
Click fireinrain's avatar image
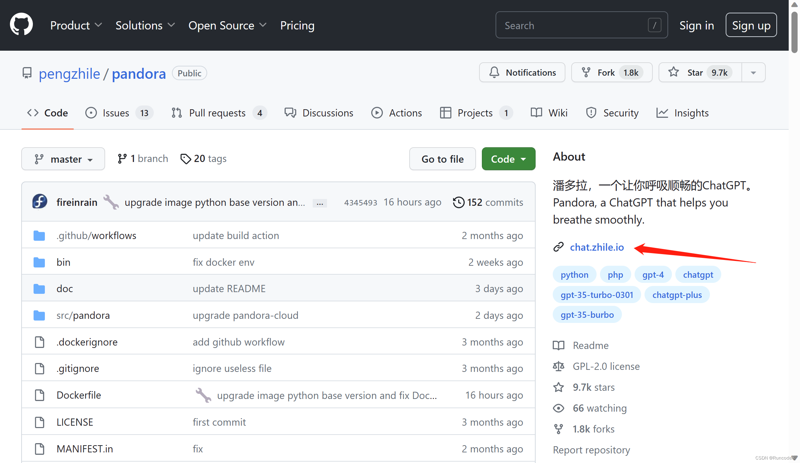point(40,202)
